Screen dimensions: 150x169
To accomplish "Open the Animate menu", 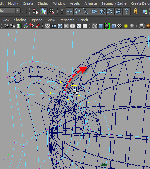I will pos(91,3).
